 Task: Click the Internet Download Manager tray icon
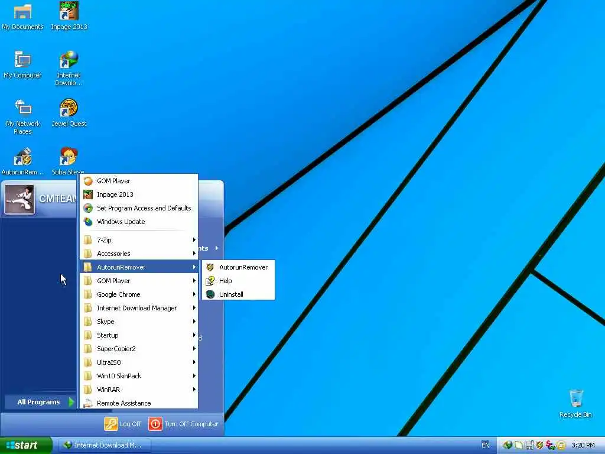click(508, 445)
